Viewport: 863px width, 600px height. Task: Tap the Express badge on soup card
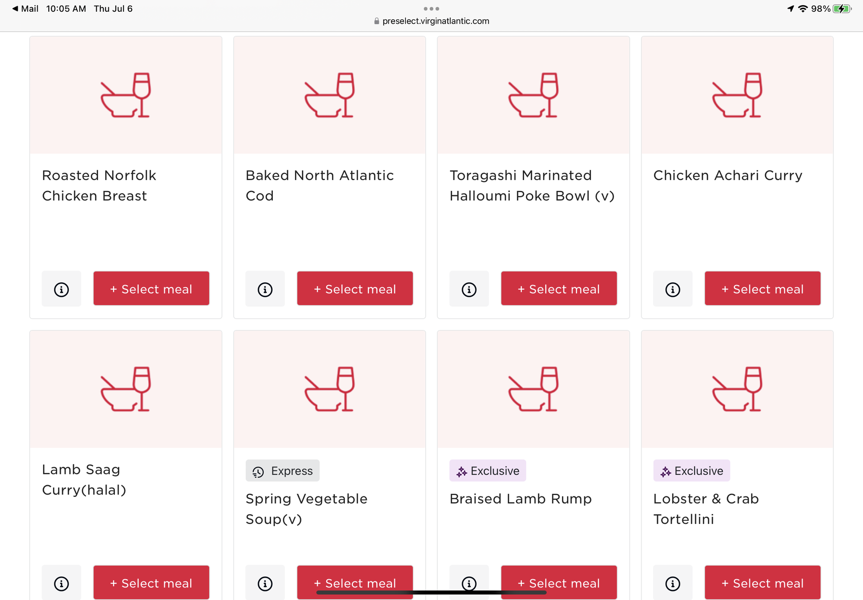pyautogui.click(x=283, y=471)
